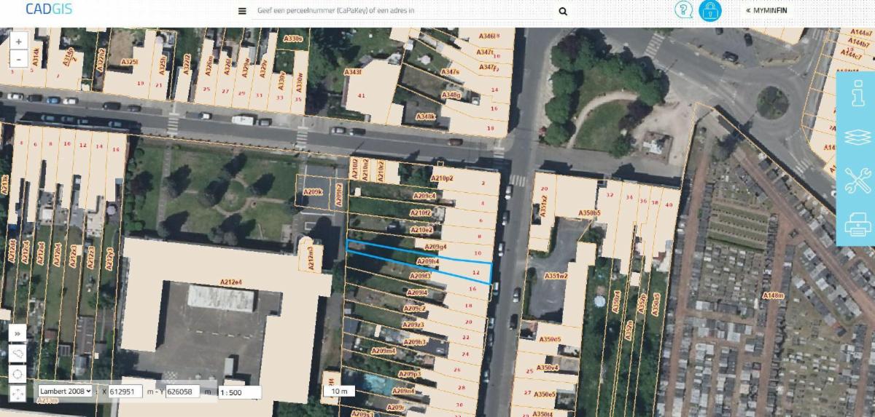
Task: Open the tools panel with wrench icon
Action: (x=857, y=180)
